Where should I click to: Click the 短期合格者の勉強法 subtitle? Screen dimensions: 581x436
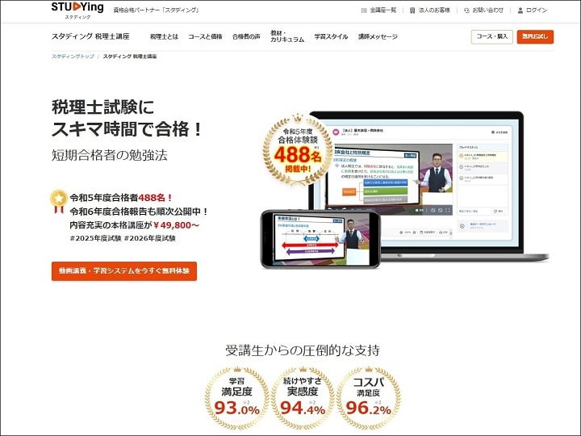point(109,155)
